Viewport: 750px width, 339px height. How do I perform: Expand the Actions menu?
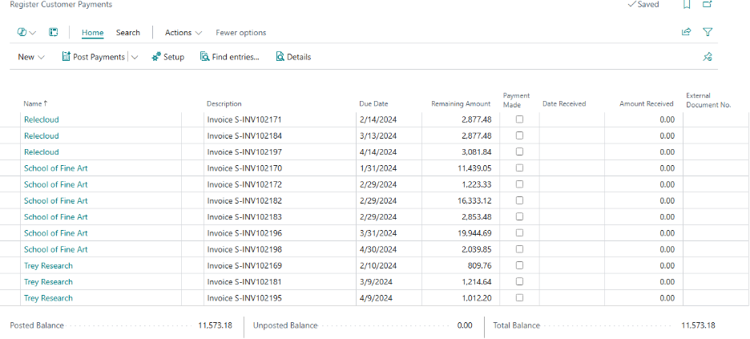click(x=183, y=33)
